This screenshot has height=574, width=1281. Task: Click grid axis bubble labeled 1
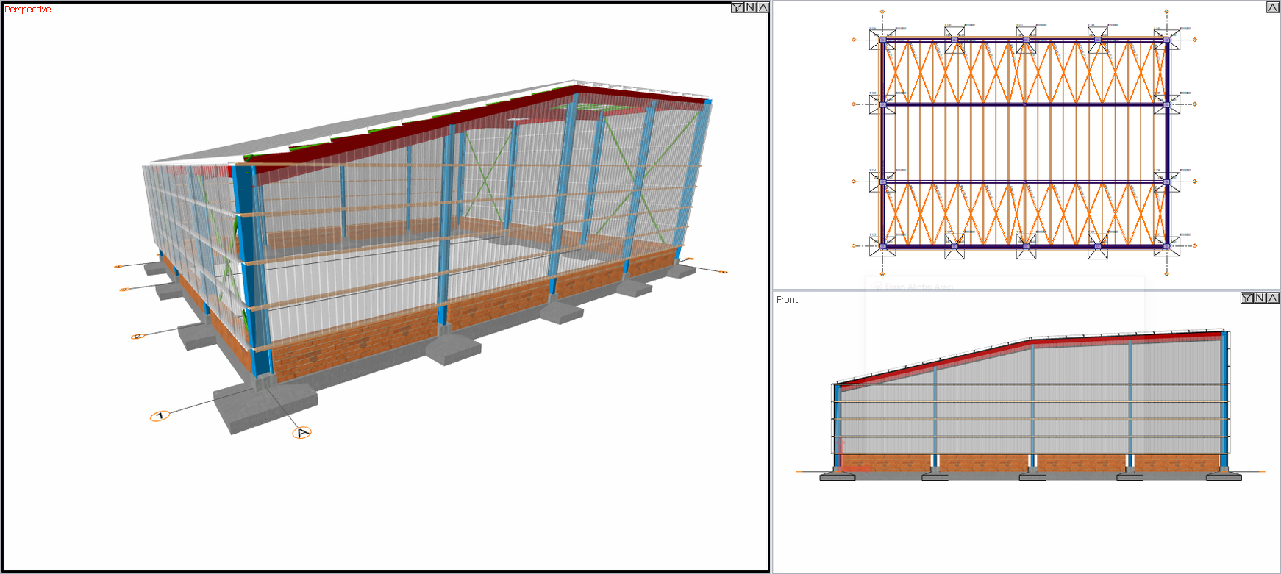click(x=160, y=416)
